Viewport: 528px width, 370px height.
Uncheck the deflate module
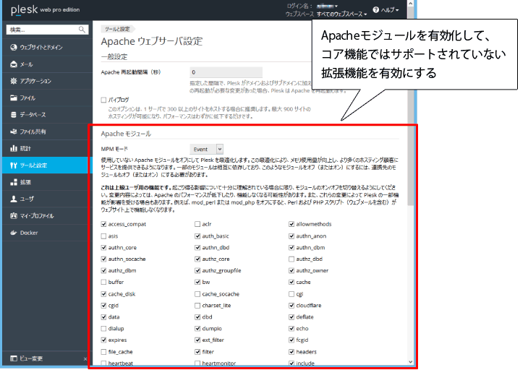[291, 317]
